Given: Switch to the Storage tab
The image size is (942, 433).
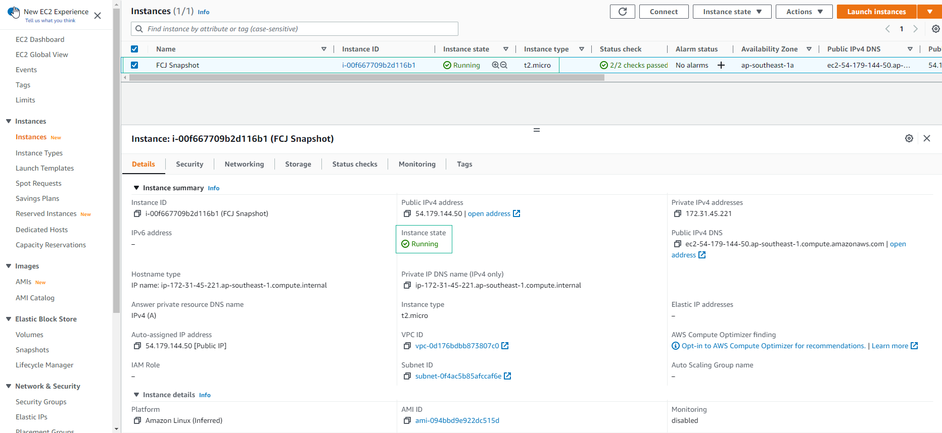Looking at the screenshot, I should 298,164.
